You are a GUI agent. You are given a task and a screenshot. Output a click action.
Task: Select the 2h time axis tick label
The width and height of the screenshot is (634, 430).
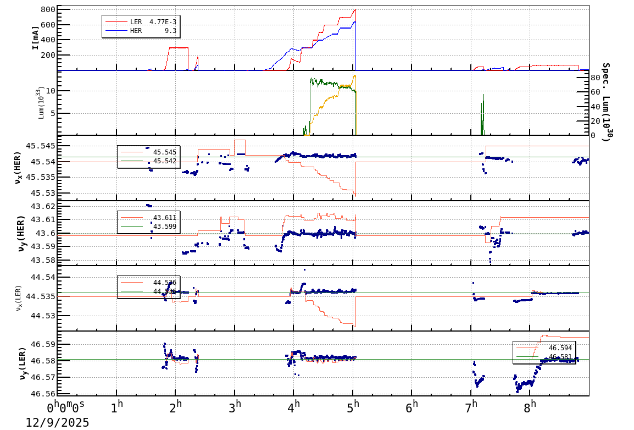coord(176,409)
